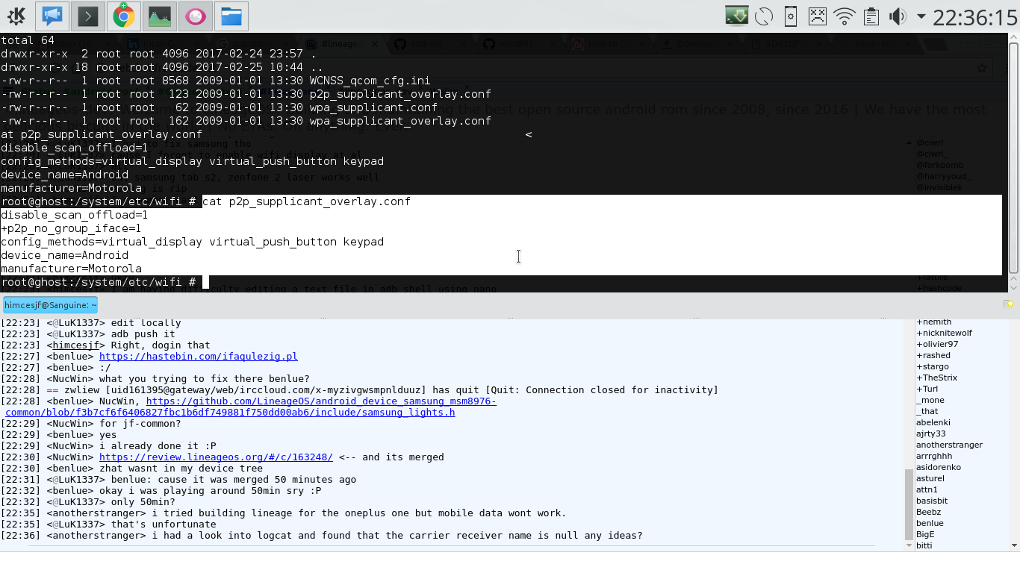The width and height of the screenshot is (1020, 573).
Task: Select anotherstranger in the nick list
Action: (949, 445)
